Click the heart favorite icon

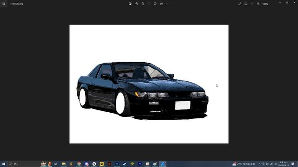149,4
